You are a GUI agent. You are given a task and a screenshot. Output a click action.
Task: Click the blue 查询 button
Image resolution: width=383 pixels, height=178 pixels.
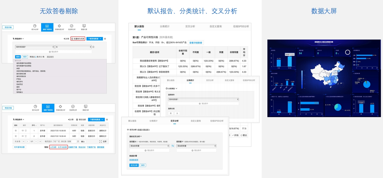point(18,56)
